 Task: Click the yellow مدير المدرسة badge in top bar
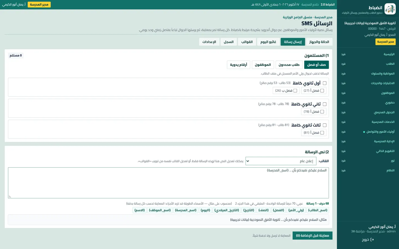[x=39, y=4]
